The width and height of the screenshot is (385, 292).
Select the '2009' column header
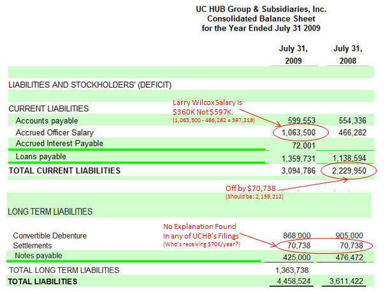(x=293, y=60)
